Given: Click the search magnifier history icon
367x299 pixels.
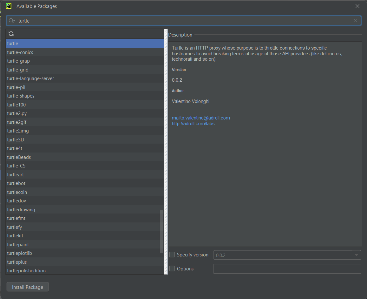Looking at the screenshot, I should 12,21.
